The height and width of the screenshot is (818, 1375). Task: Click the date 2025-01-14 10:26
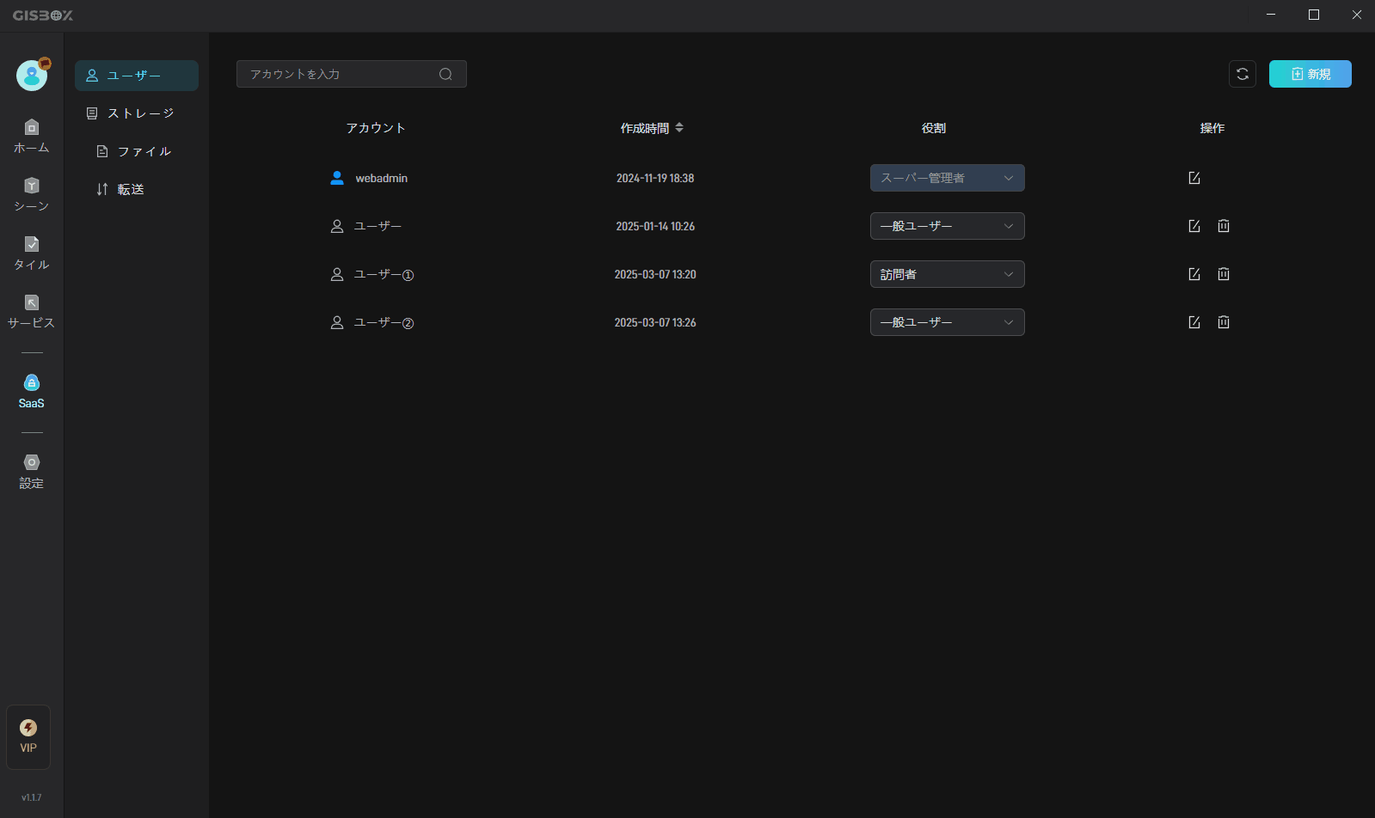click(x=655, y=226)
